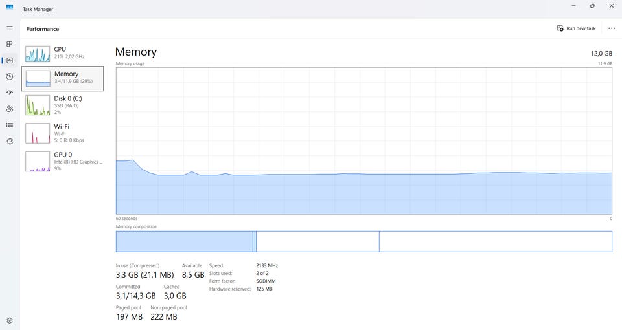Close the Task Manager window
The image size is (622, 330).
611,6
